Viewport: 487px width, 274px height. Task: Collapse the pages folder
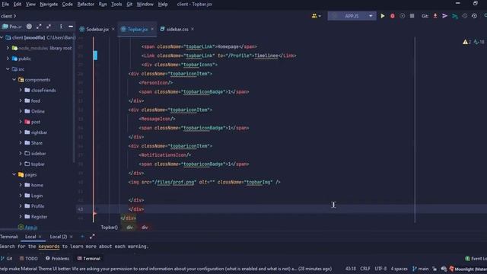(x=14, y=174)
